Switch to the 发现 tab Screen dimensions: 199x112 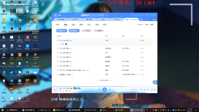click(x=75, y=19)
